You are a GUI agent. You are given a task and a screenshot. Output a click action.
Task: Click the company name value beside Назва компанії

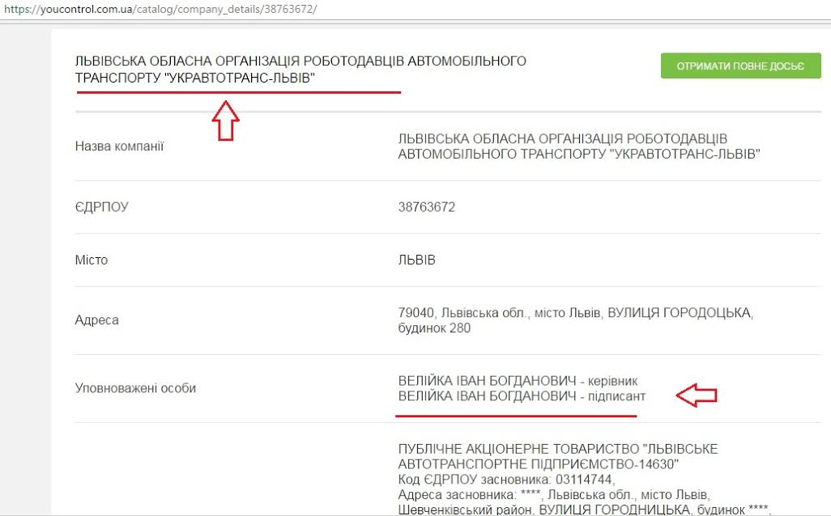tap(579, 146)
